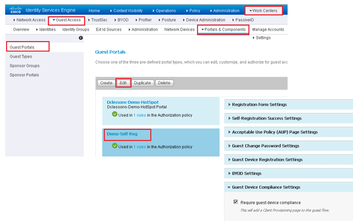Image resolution: width=353 pixels, height=223 pixels.
Task: Click green checkmark icon under Dclessons-Demo-HotSpot
Action: point(115,114)
